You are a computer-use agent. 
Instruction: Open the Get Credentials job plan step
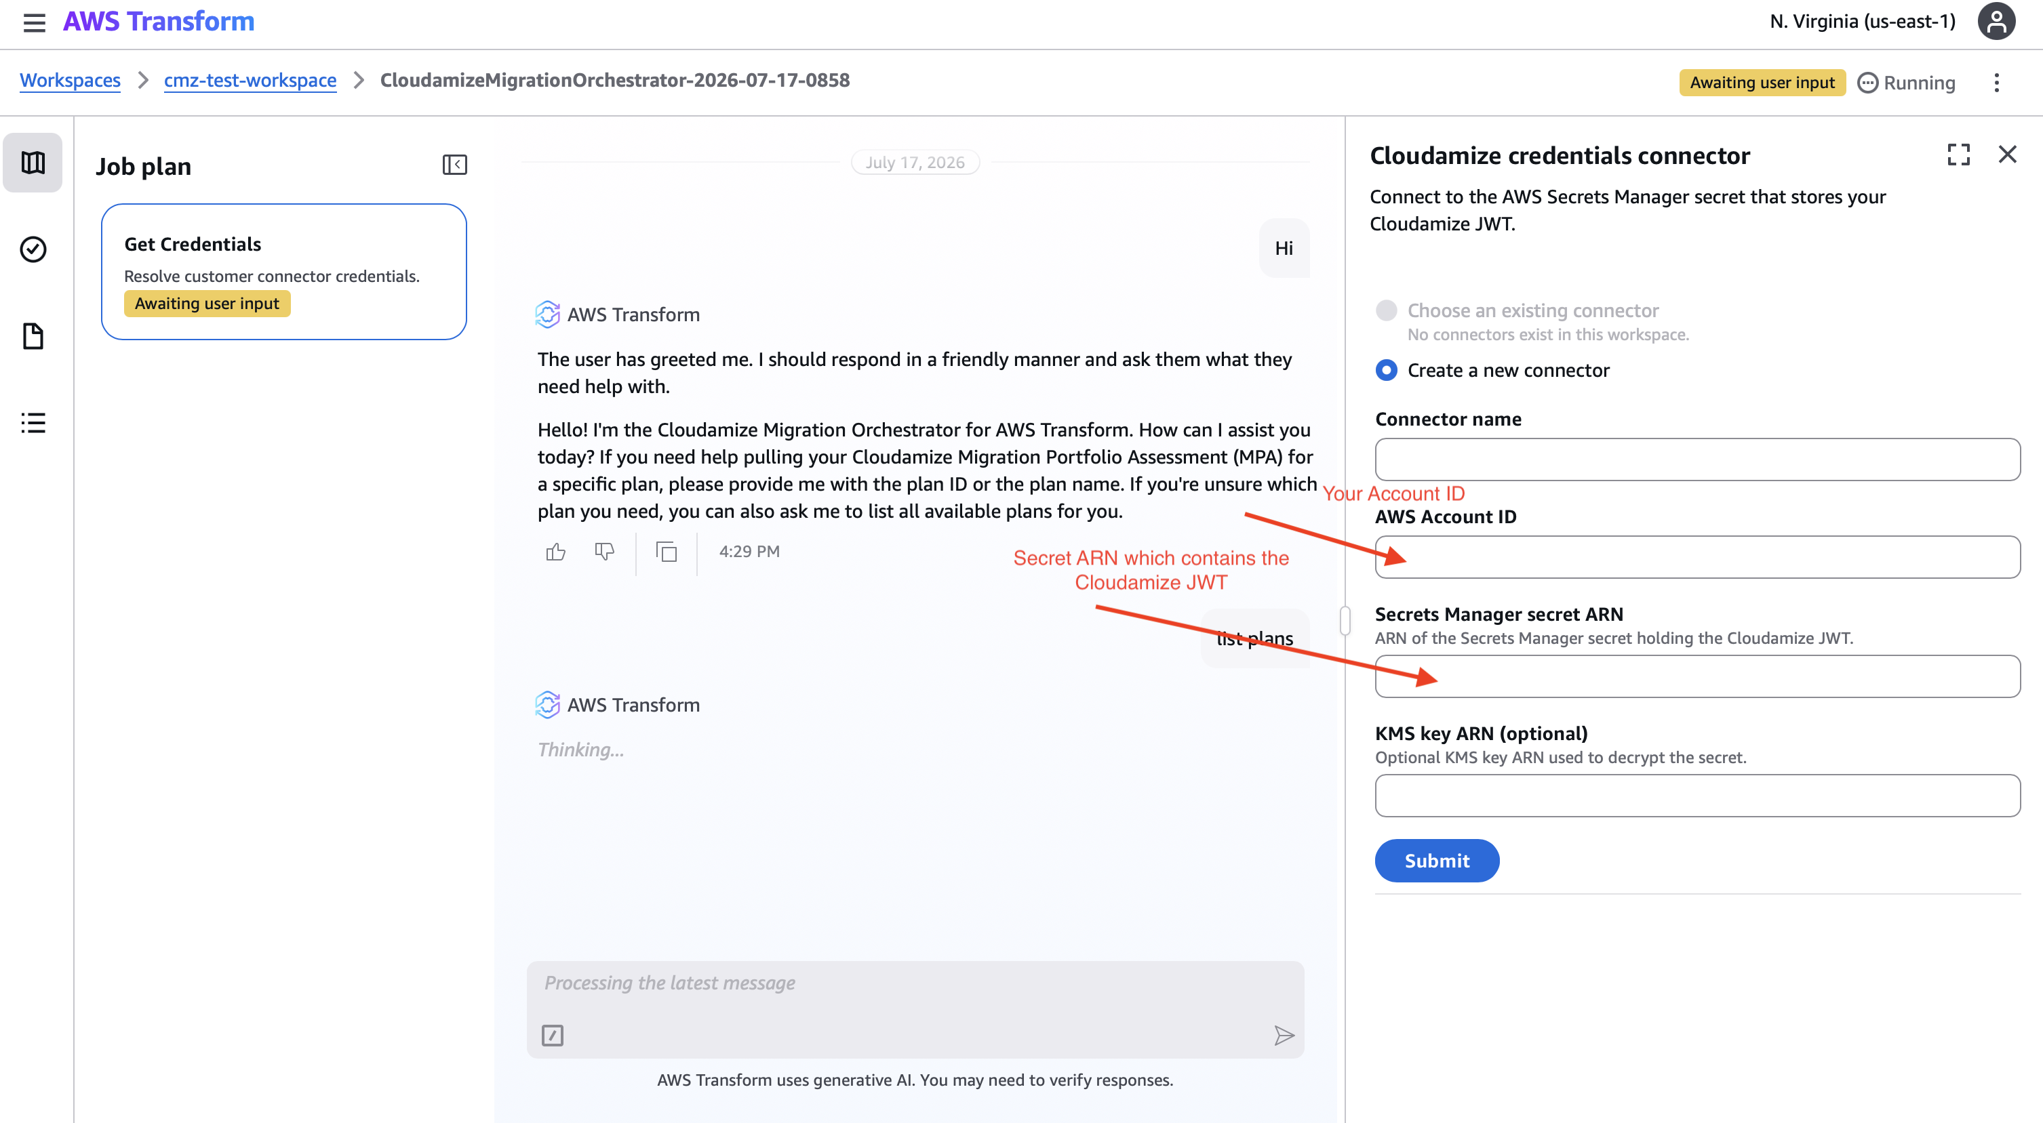pos(284,272)
